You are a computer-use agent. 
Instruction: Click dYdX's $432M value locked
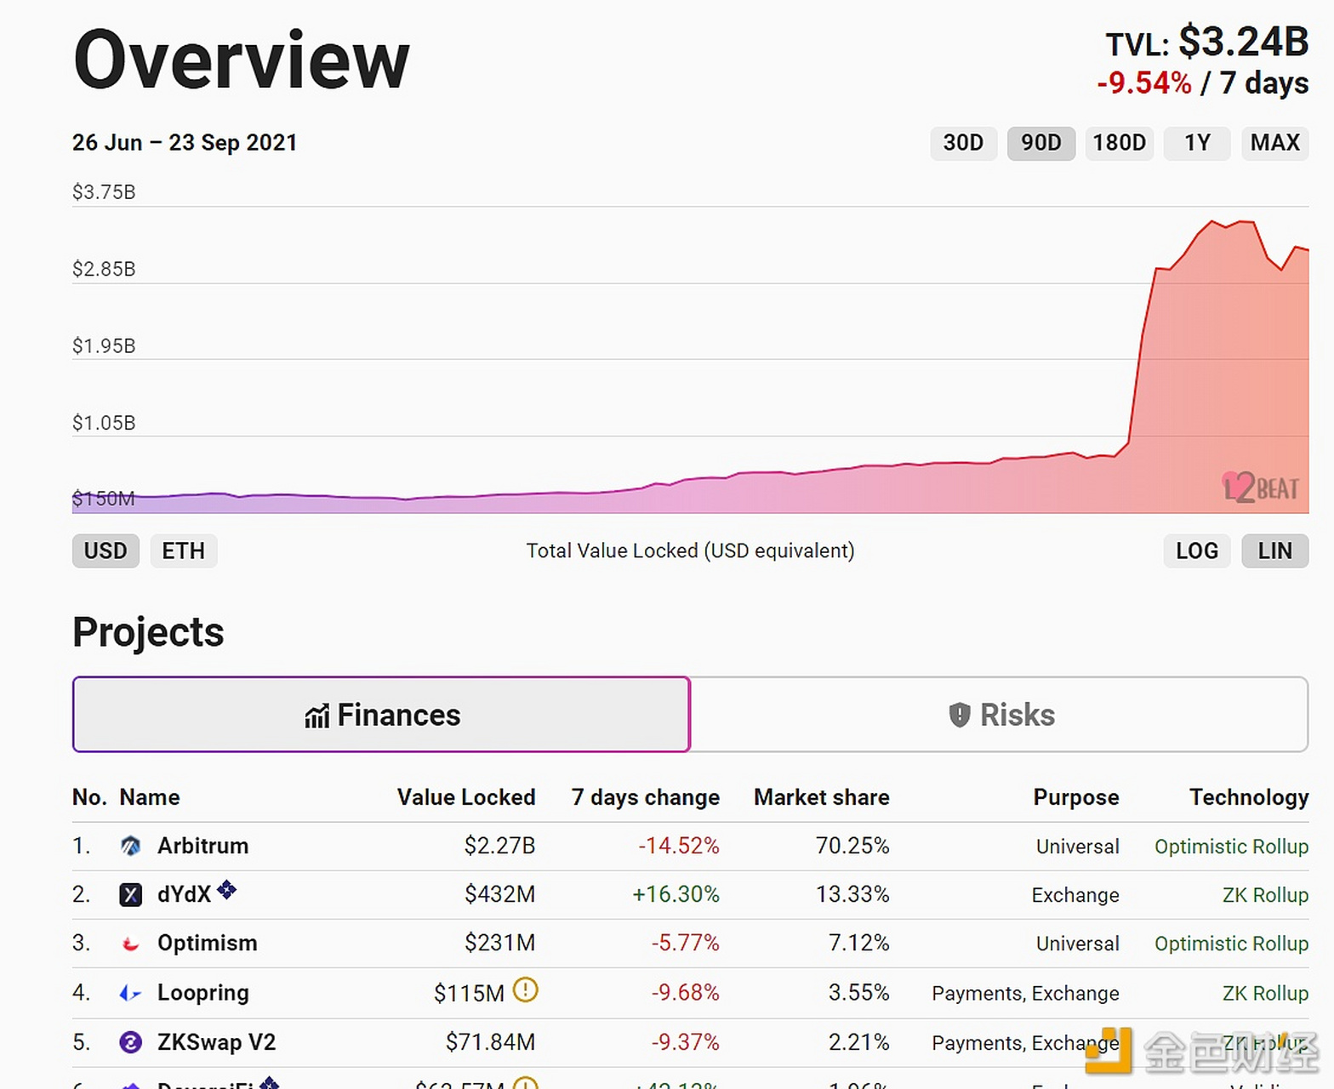pyautogui.click(x=499, y=895)
